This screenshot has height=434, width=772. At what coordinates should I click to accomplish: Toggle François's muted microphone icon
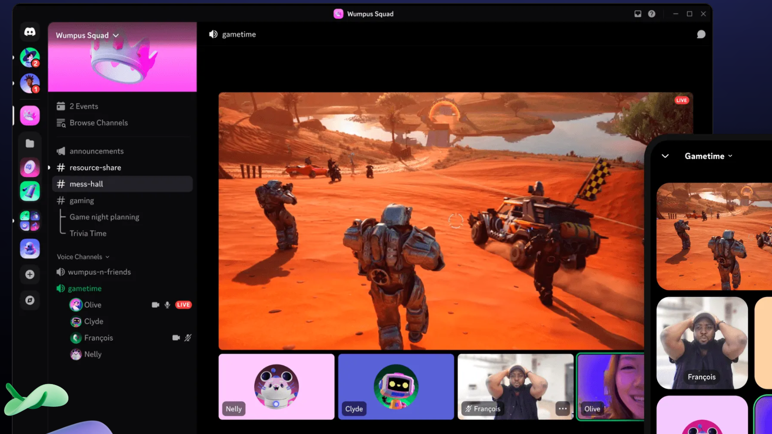point(188,338)
